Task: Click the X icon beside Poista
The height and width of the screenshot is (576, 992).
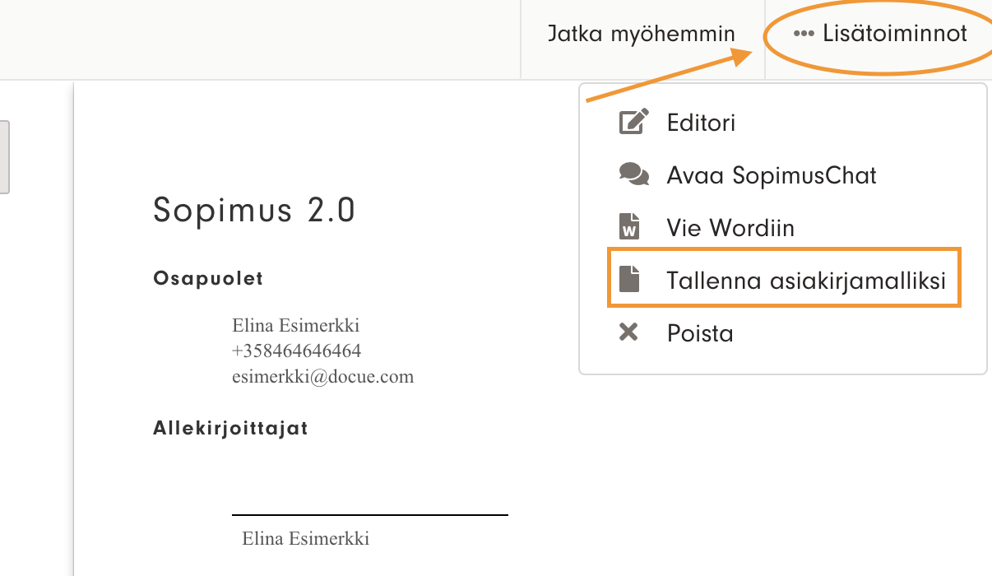Action: click(x=628, y=333)
